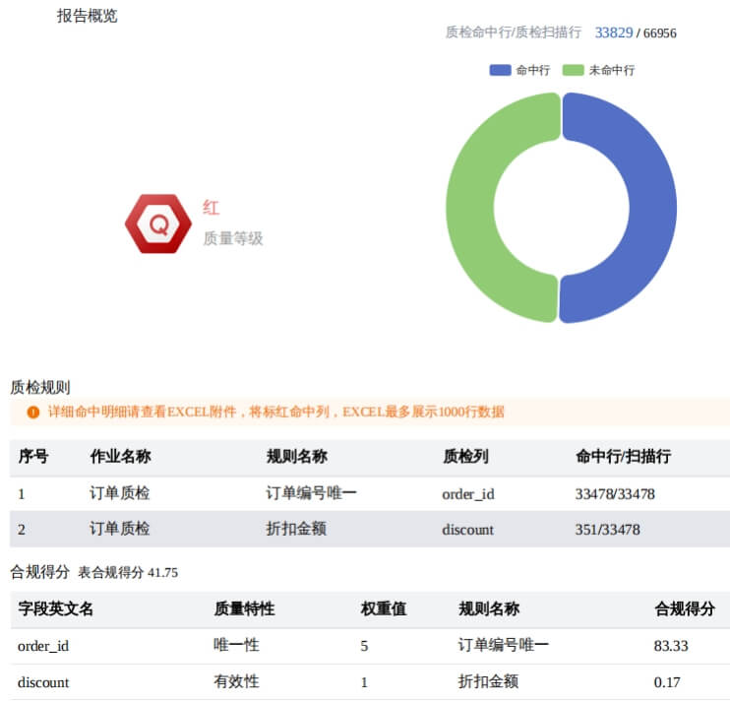
Task: Toggle the green 未命中行 legend item
Action: coord(598,70)
